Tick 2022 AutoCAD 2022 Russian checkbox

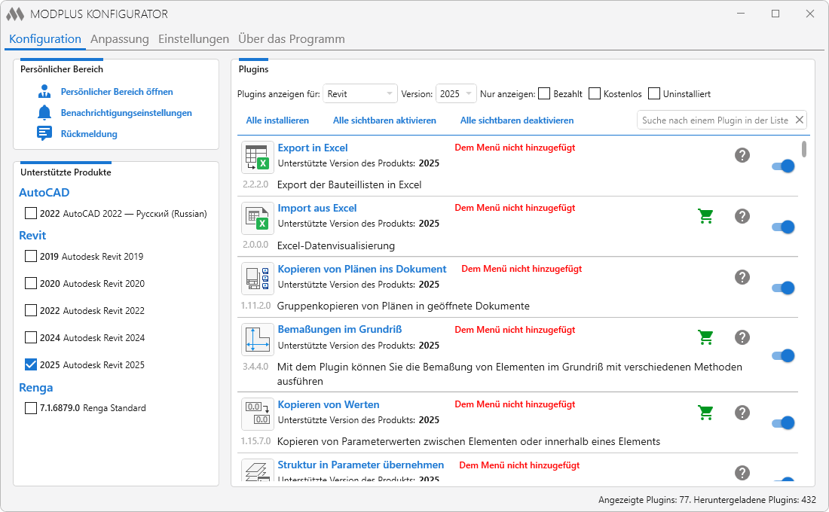[x=31, y=214]
